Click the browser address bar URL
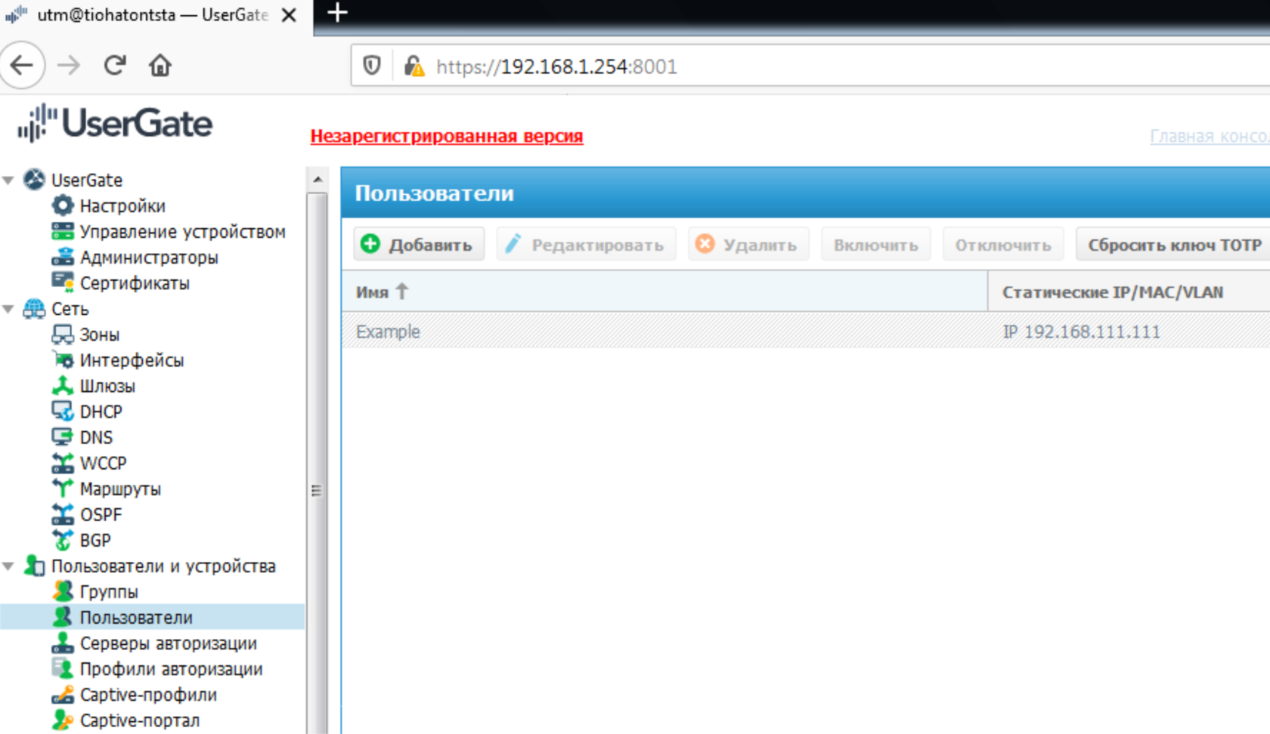 (556, 66)
